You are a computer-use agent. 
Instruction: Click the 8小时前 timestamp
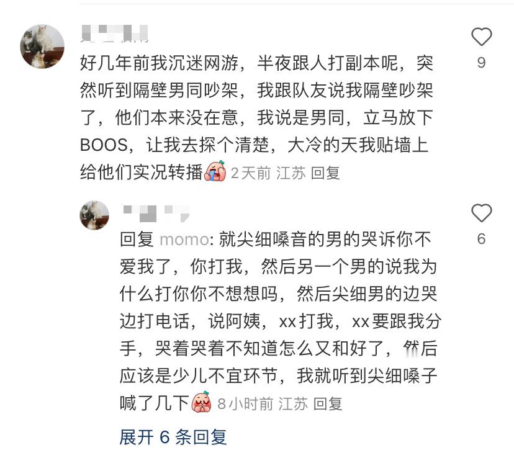245,403
